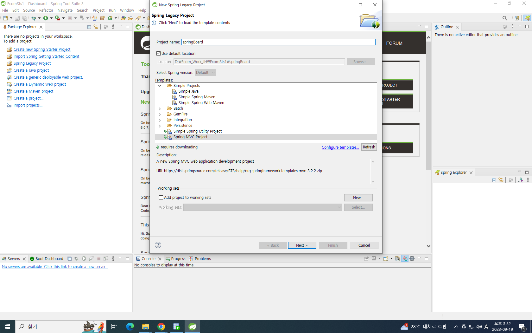Expand the Integration templates folder

(x=160, y=120)
